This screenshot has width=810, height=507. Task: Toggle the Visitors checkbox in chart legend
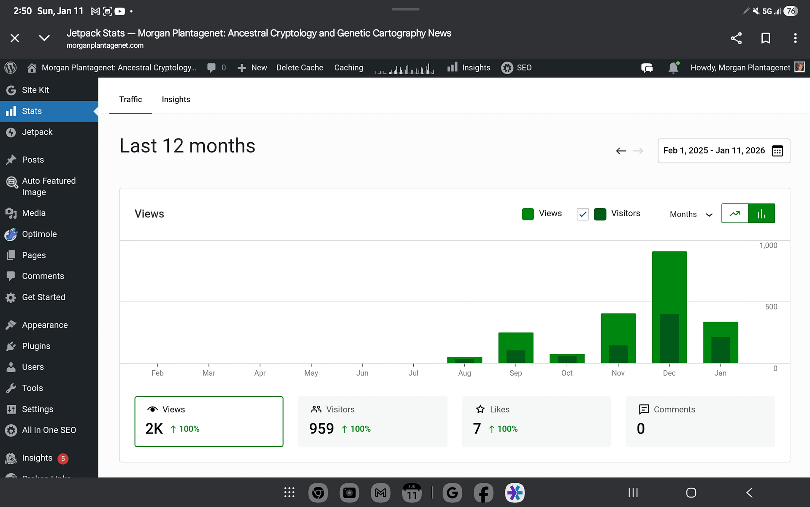582,214
